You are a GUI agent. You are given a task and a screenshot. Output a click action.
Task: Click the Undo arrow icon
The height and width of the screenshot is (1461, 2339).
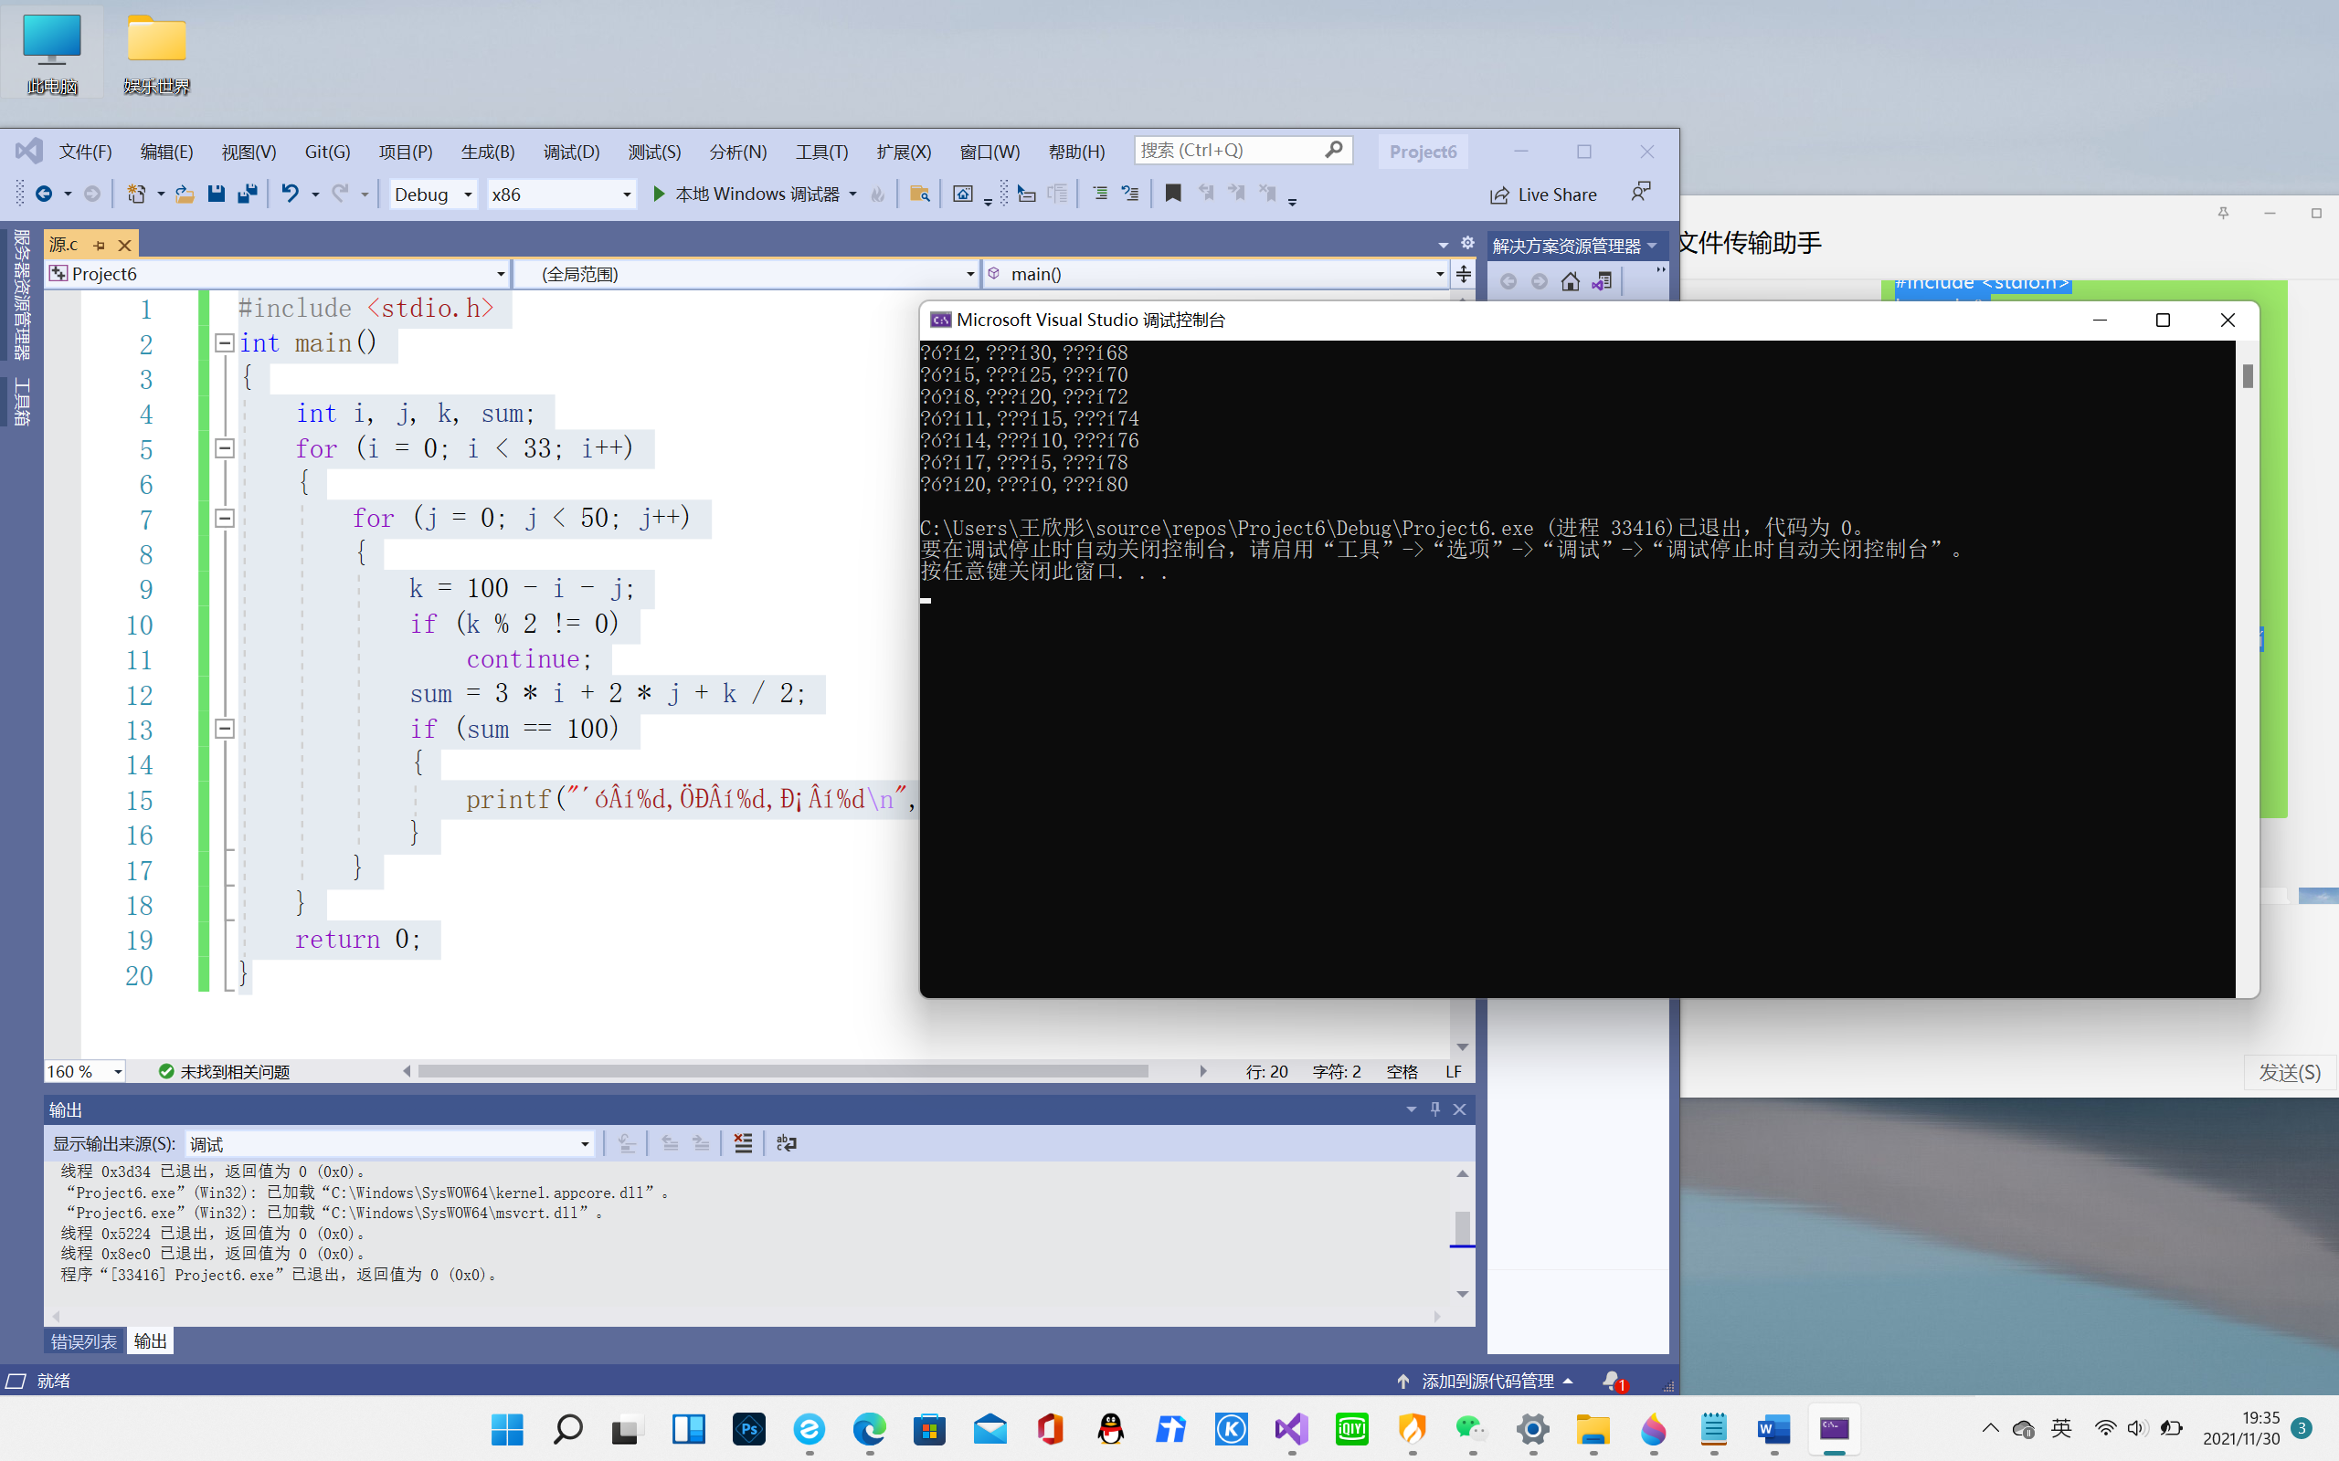point(289,194)
